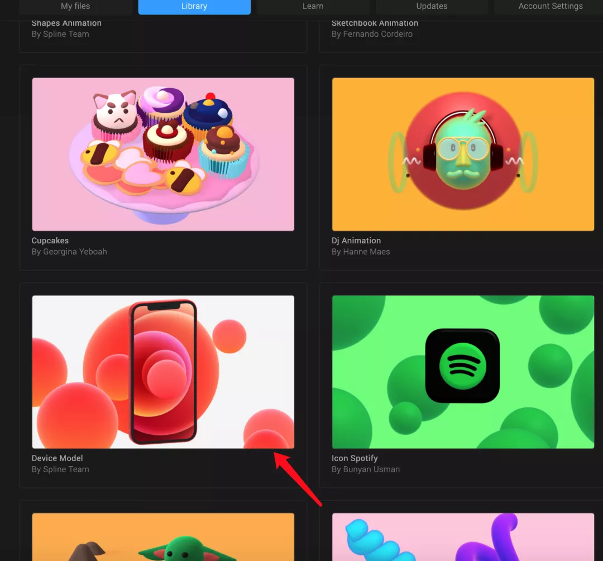
Task: Switch to the Learn tab
Action: [313, 6]
